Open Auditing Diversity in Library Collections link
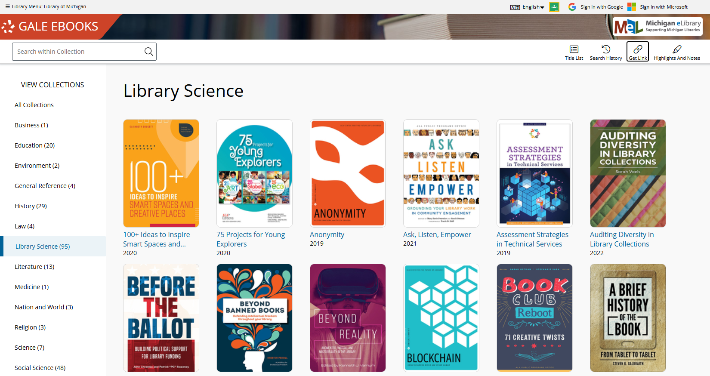This screenshot has height=376, width=710. click(x=621, y=239)
